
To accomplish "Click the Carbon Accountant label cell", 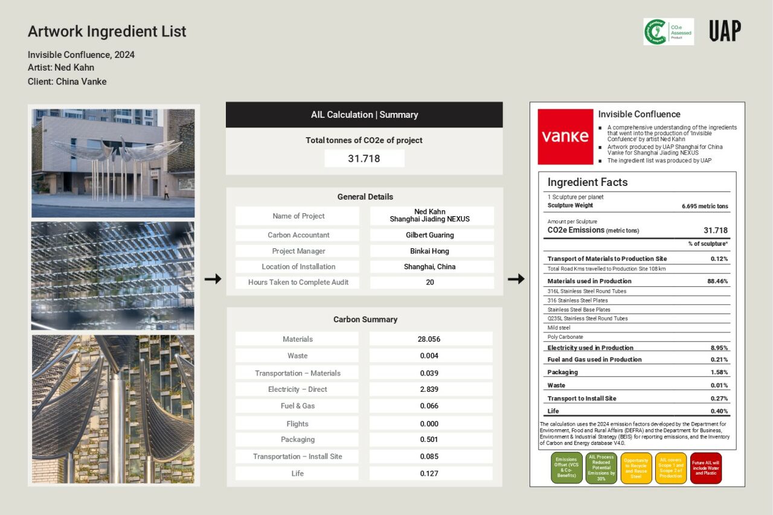I will point(298,235).
